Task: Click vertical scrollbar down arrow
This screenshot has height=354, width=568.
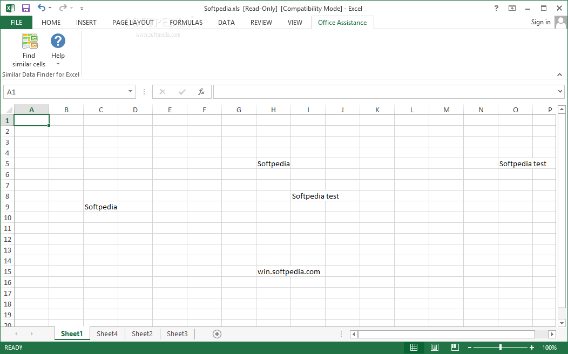Action: coord(562,323)
